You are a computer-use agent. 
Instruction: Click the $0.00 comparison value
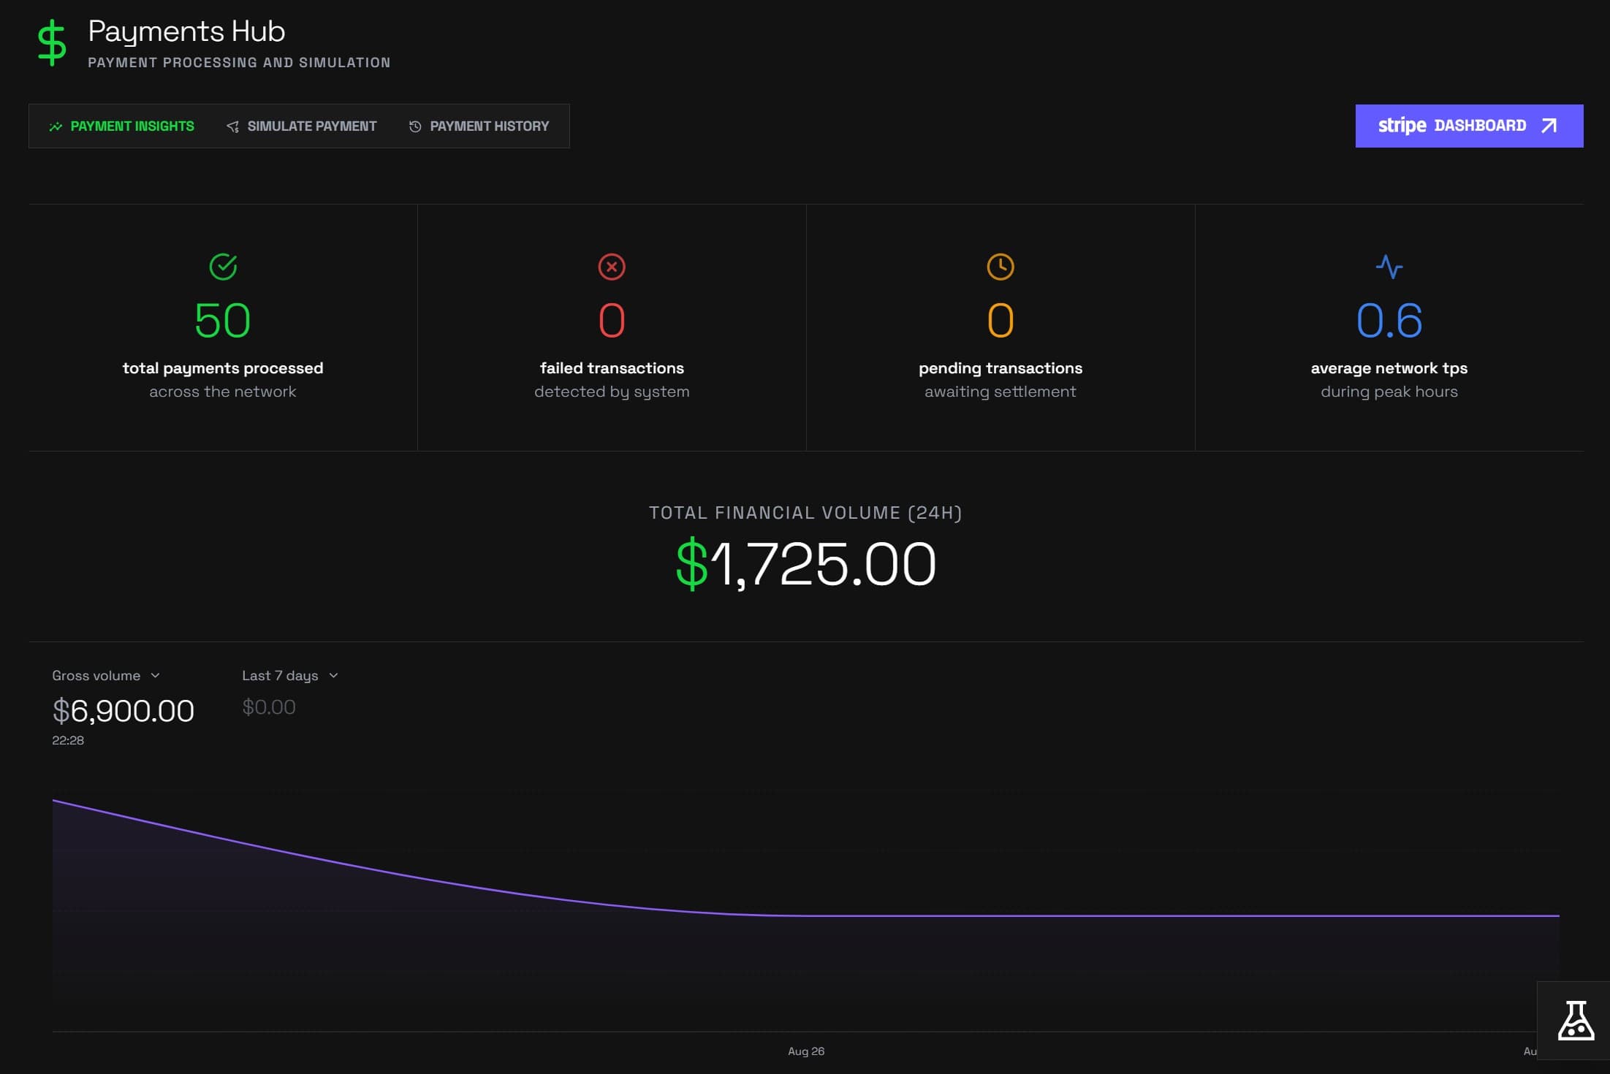[x=269, y=707]
